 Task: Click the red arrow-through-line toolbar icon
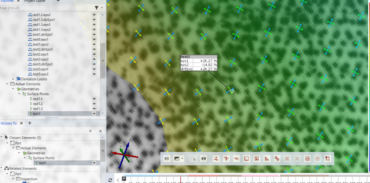click(226, 159)
